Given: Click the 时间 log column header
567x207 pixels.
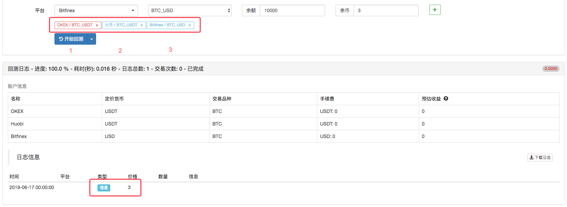Looking at the screenshot, I should tap(14, 177).
